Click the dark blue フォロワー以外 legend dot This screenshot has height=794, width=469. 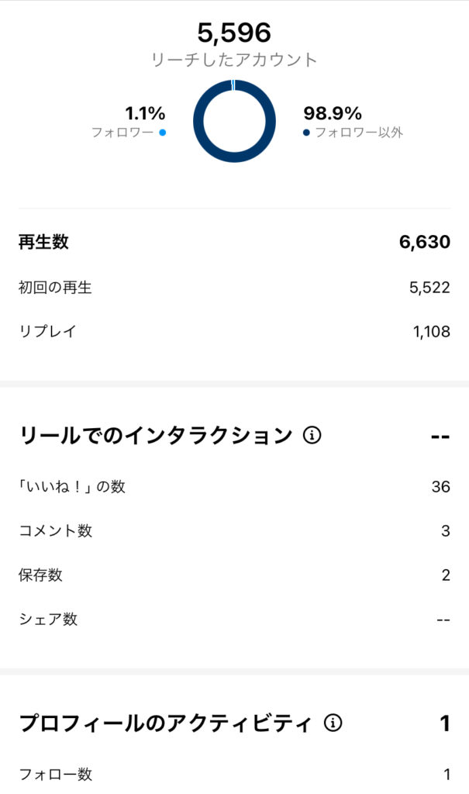[x=307, y=133]
